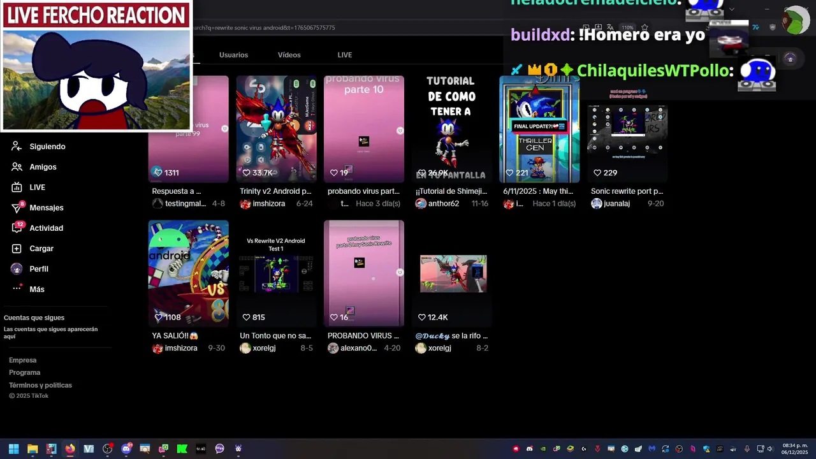
Task: Open the Windows Start menu
Action: click(x=13, y=449)
